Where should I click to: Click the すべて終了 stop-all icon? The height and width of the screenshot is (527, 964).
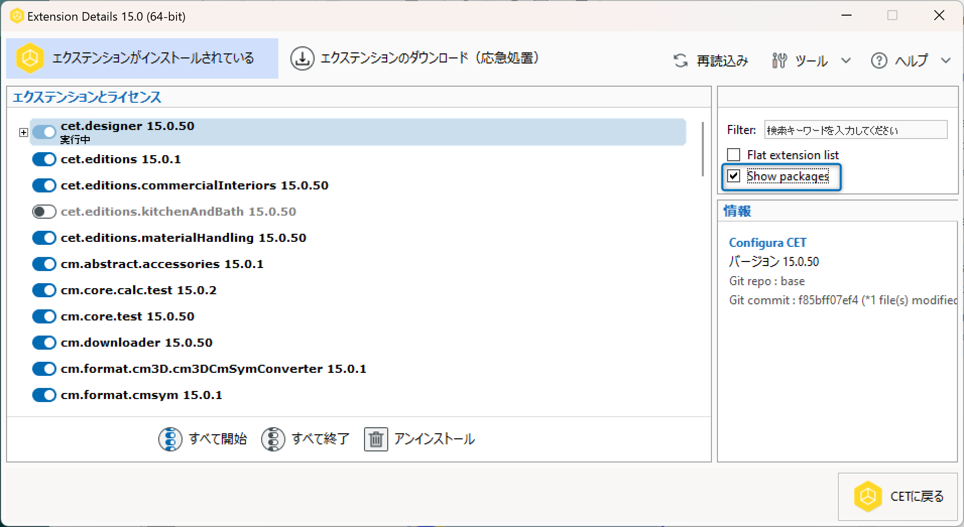[273, 439]
